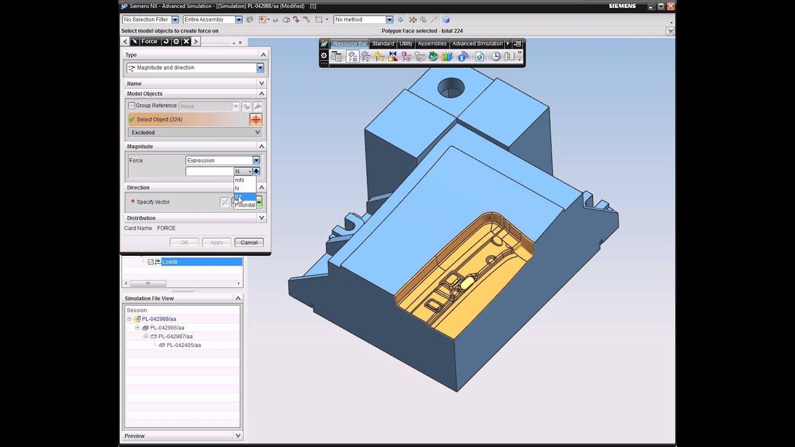Open the Reuse Library books icon
This screenshot has height=447, width=795.
pos(447,56)
